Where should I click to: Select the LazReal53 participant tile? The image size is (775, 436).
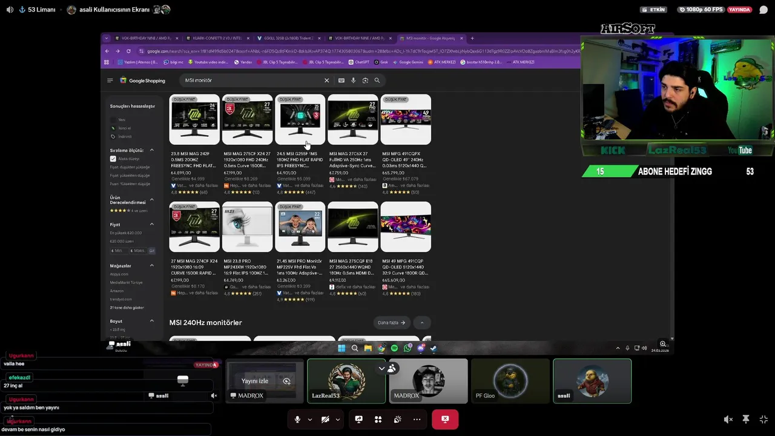coord(346,381)
